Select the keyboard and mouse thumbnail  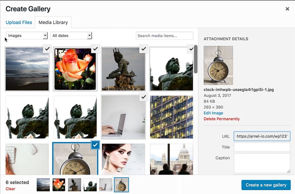point(27,159)
